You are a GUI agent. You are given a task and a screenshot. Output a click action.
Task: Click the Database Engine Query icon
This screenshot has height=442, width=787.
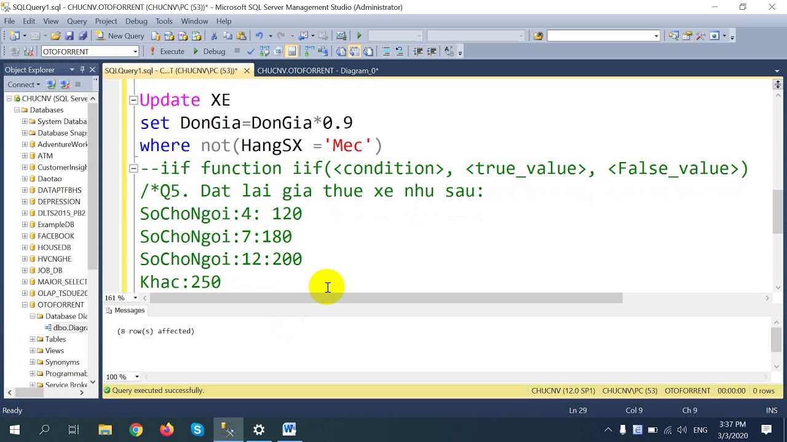point(156,36)
